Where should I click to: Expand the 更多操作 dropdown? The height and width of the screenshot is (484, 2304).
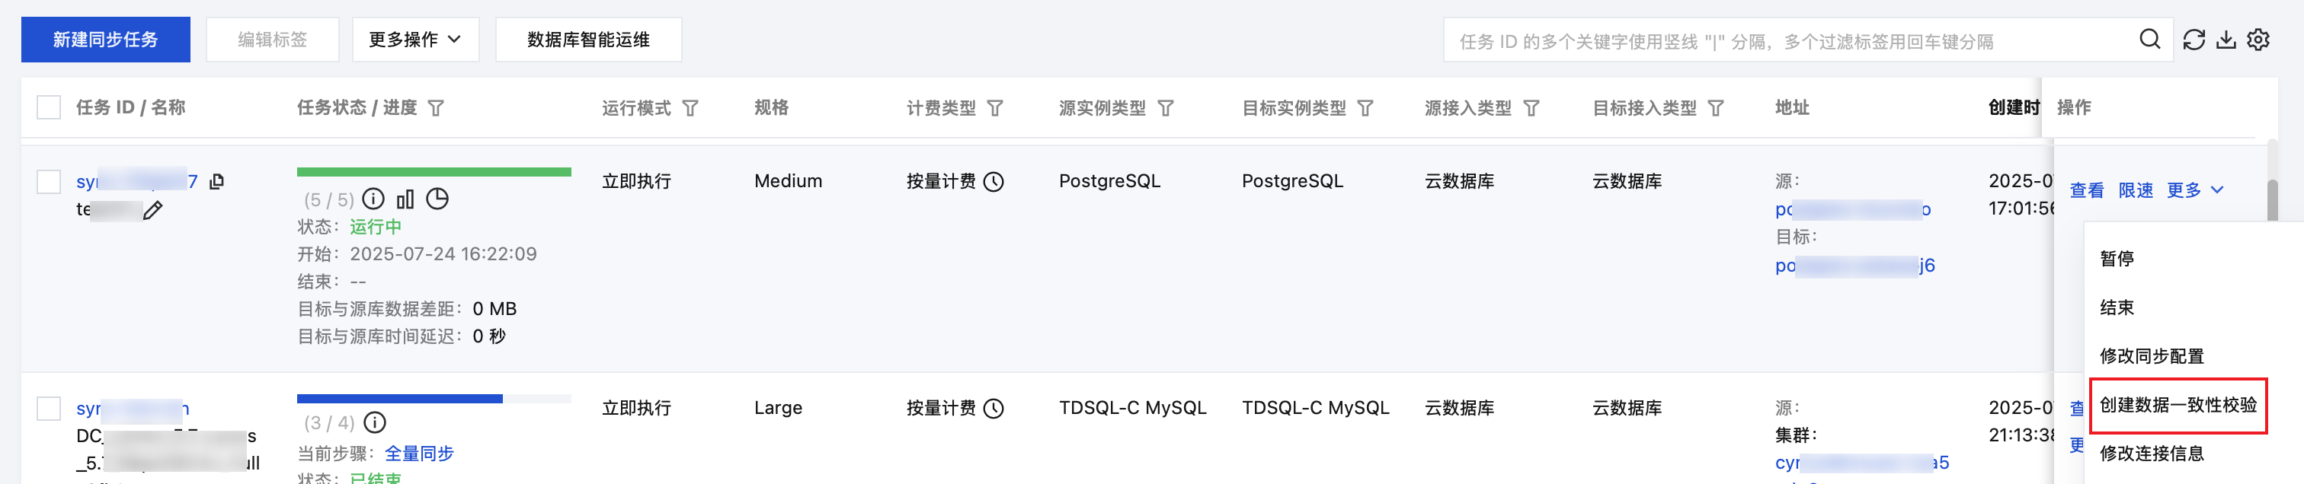pyautogui.click(x=415, y=40)
